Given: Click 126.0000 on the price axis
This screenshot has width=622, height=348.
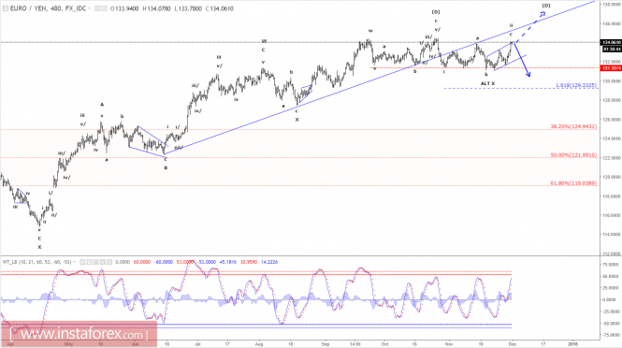Looking at the screenshot, I should pos(612,120).
